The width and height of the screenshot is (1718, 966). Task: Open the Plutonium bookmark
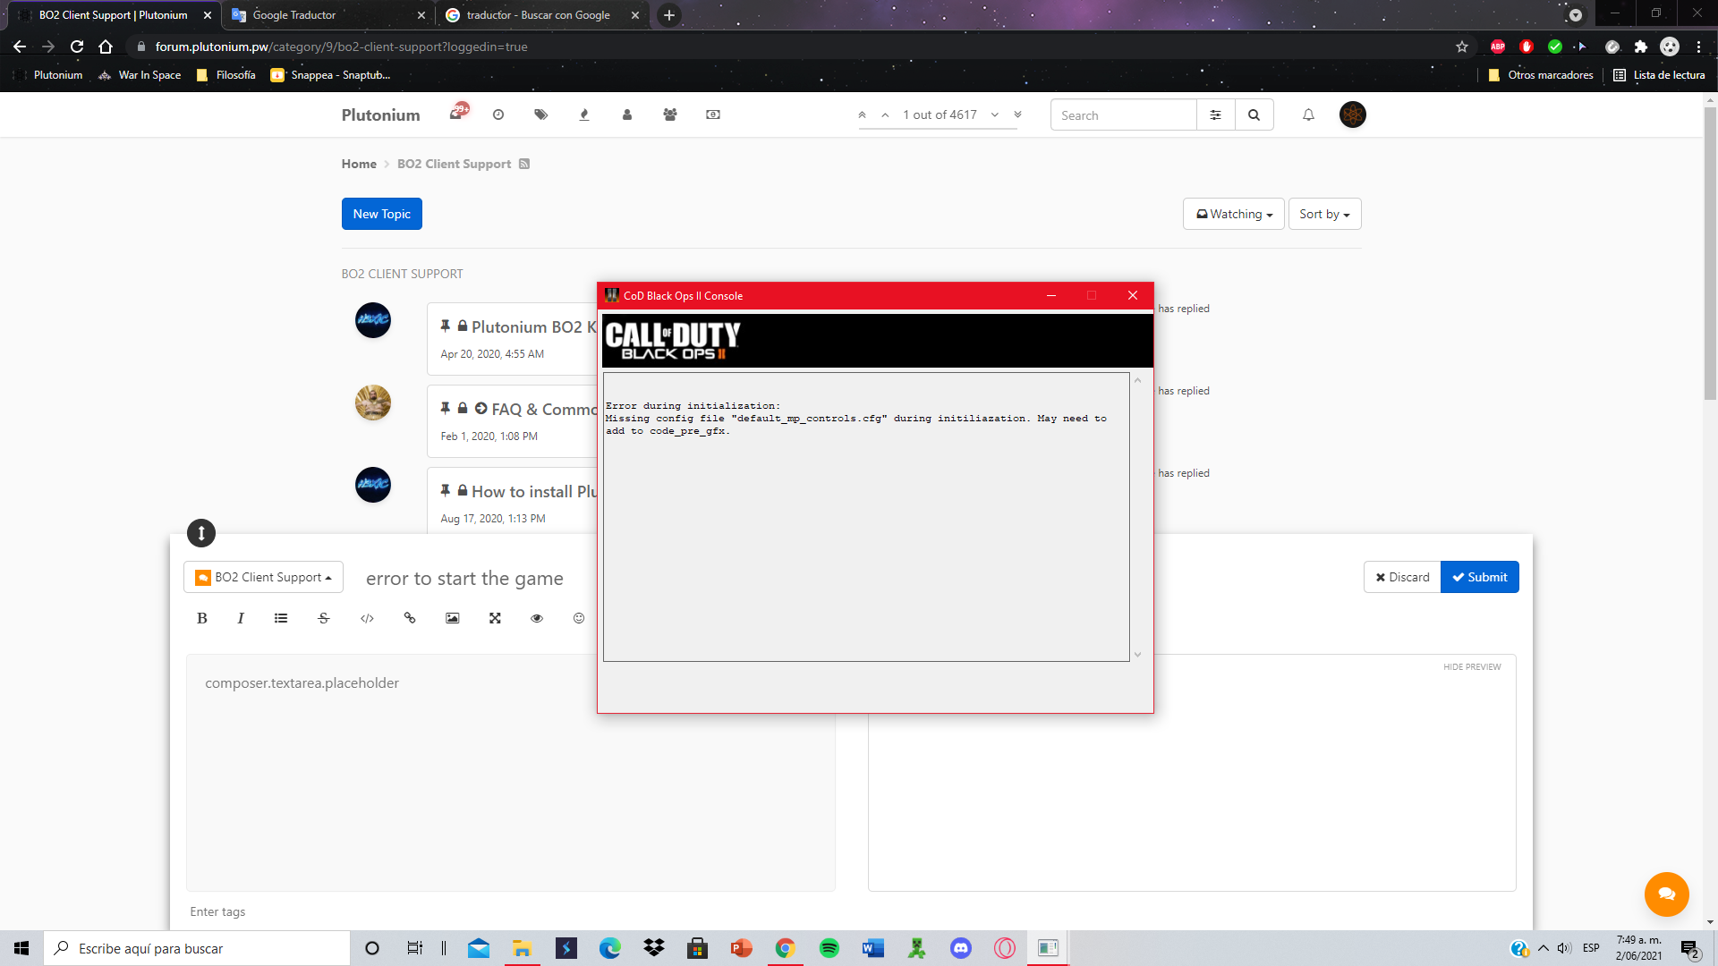(x=48, y=75)
